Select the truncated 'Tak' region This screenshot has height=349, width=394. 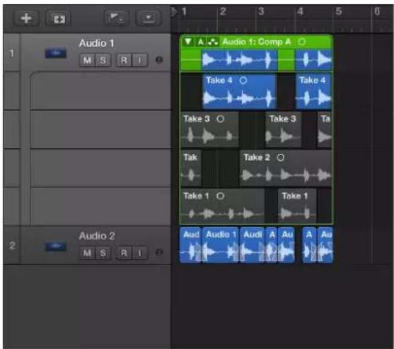tap(191, 168)
